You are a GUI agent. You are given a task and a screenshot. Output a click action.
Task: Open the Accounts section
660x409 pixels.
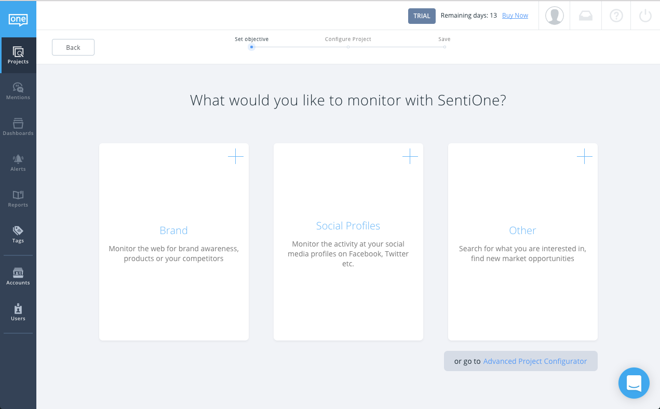point(18,276)
